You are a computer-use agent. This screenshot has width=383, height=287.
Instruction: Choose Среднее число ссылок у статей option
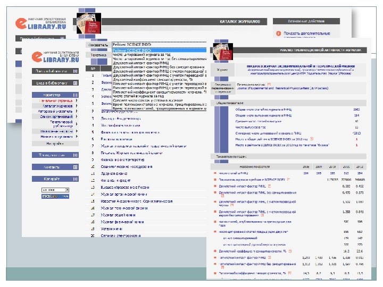pos(148,100)
